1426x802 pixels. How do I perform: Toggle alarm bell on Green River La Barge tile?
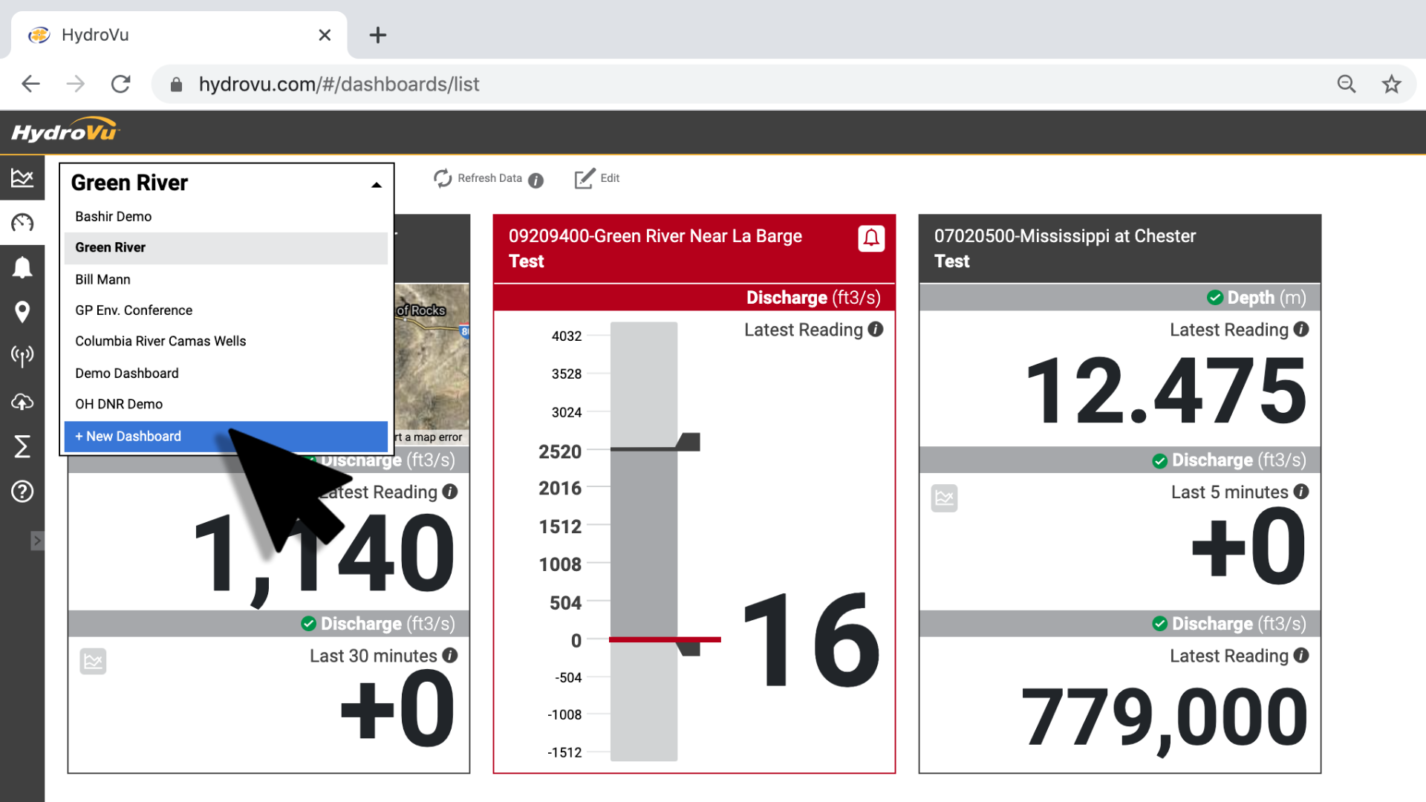871,238
